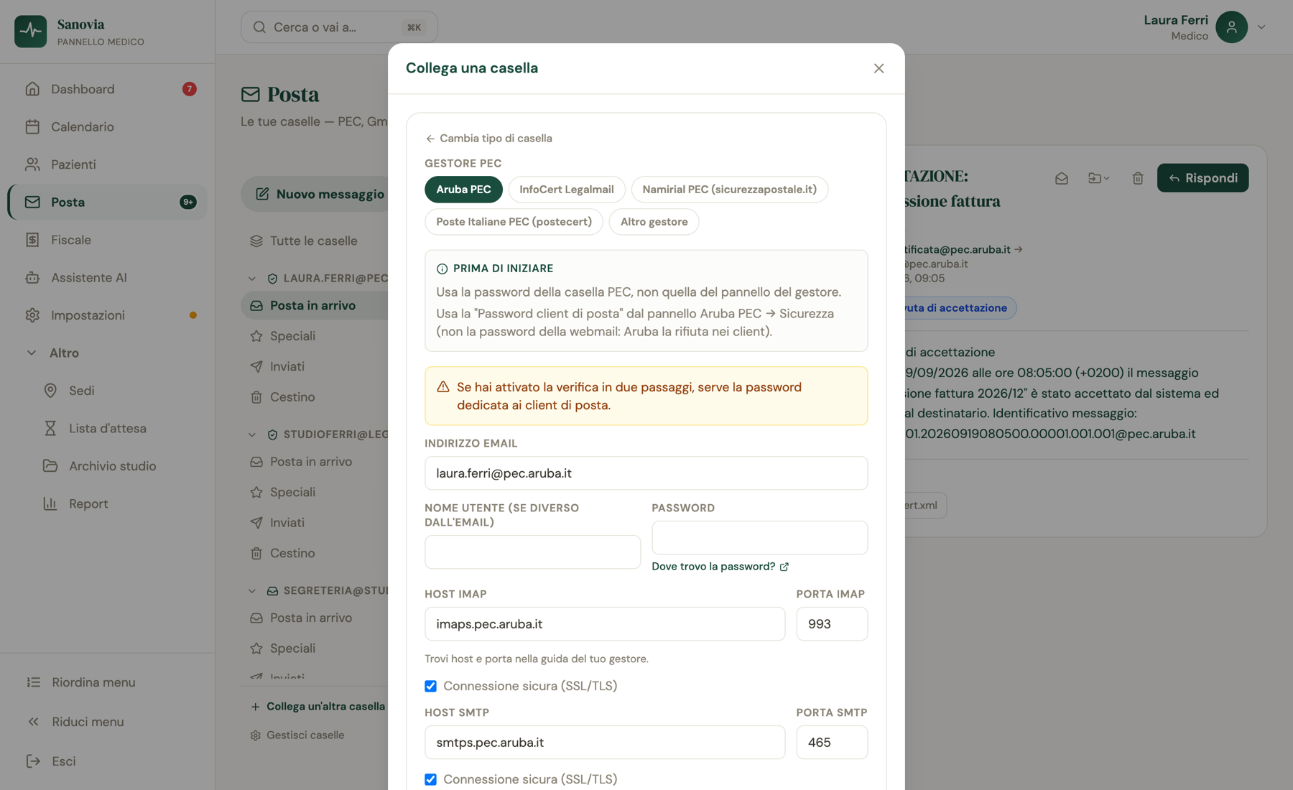Click the Nome utente input field
The image size is (1293, 790).
532,552
